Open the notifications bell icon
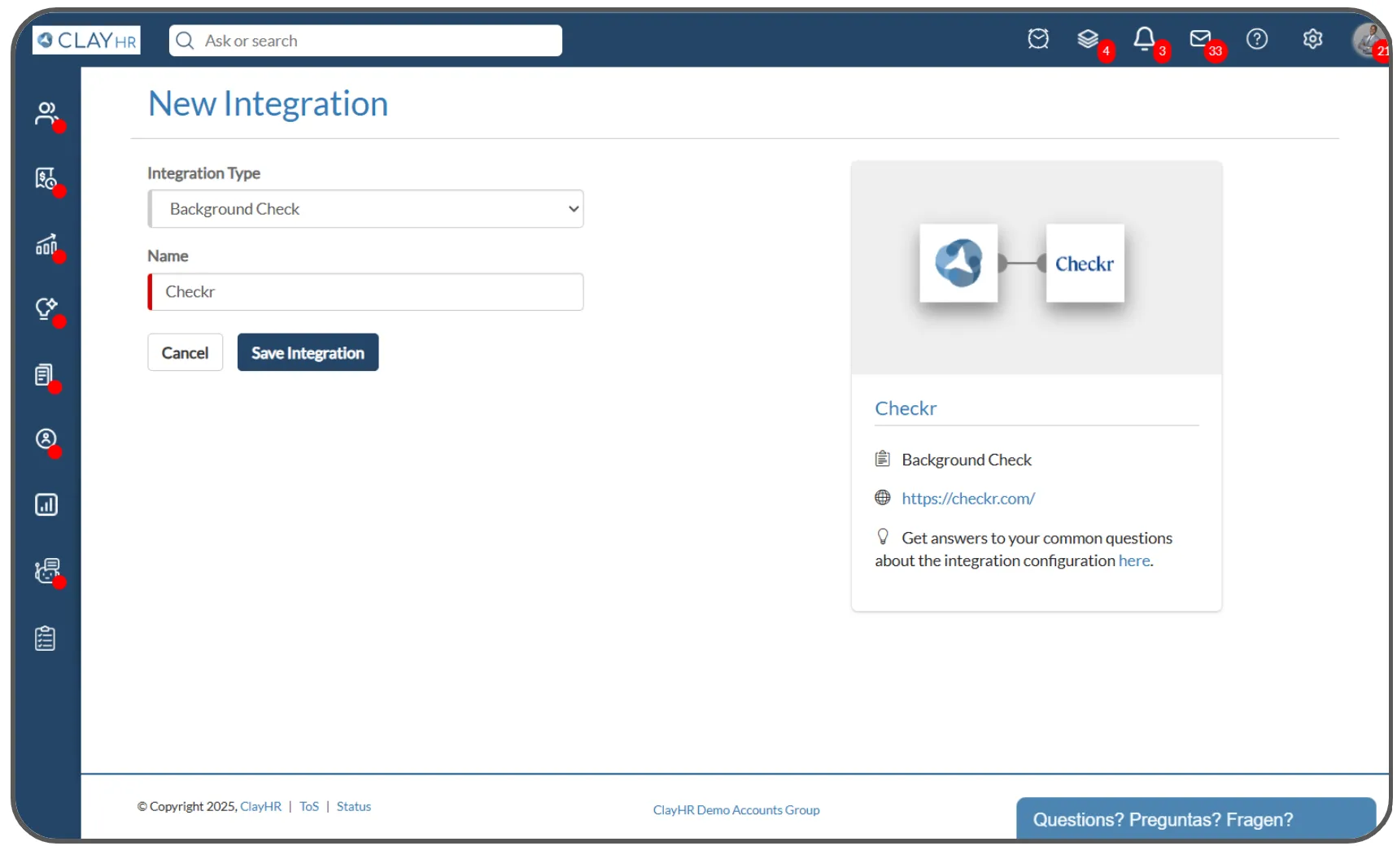This screenshot has height=846, width=1397. 1144,38
